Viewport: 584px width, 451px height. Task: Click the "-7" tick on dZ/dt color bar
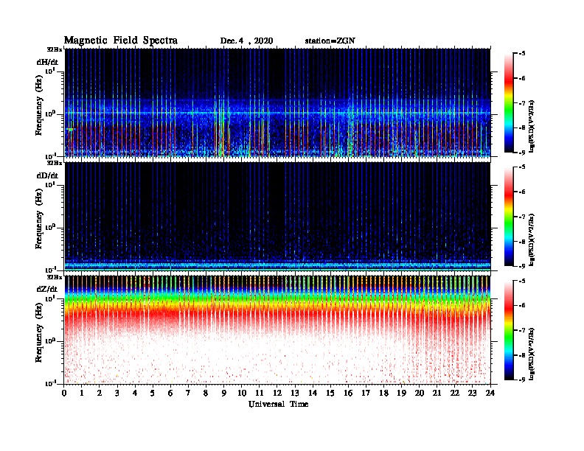[522, 330]
